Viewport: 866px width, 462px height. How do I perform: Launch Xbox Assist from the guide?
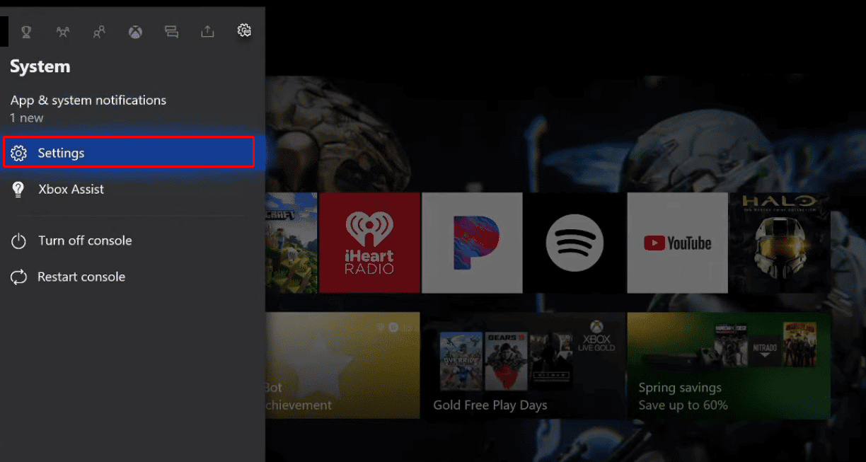click(x=71, y=190)
